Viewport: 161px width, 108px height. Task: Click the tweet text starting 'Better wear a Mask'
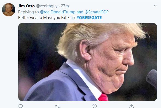60,18
